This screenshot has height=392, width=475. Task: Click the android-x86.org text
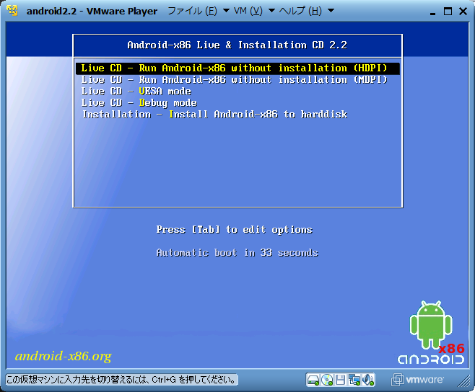[64, 356]
